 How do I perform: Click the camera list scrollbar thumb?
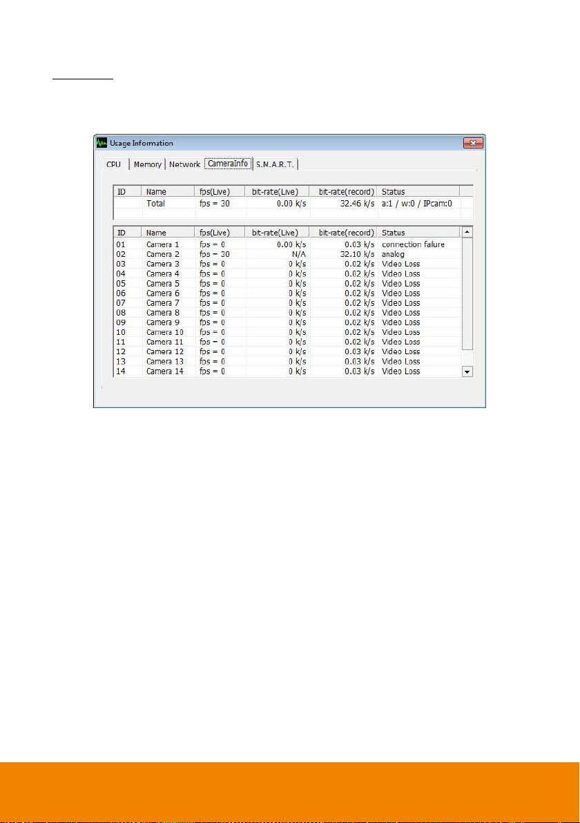click(467, 294)
